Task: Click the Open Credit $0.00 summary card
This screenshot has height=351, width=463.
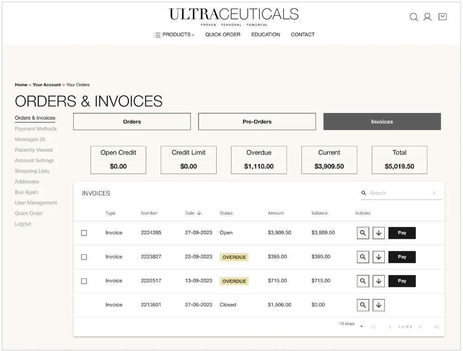Action: [x=118, y=160]
